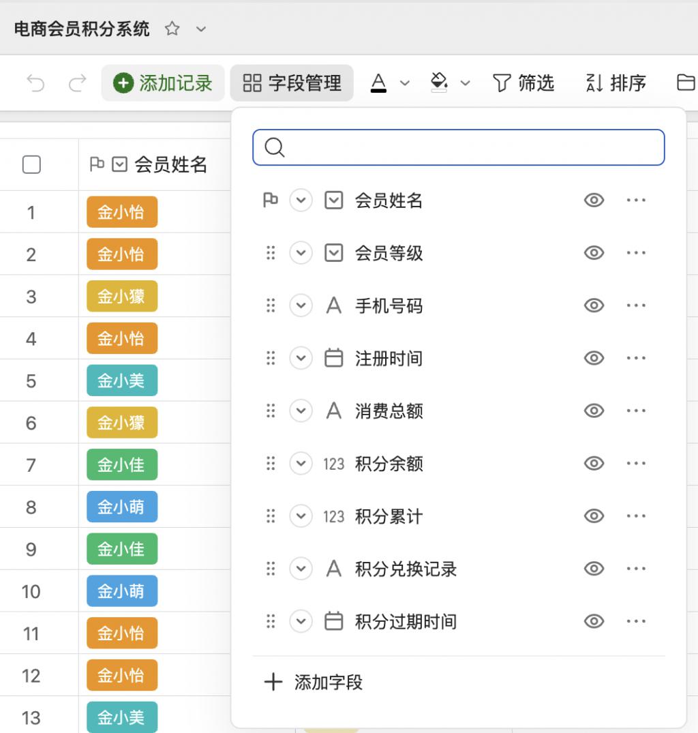Click the folder icon in toolbar

tap(685, 83)
